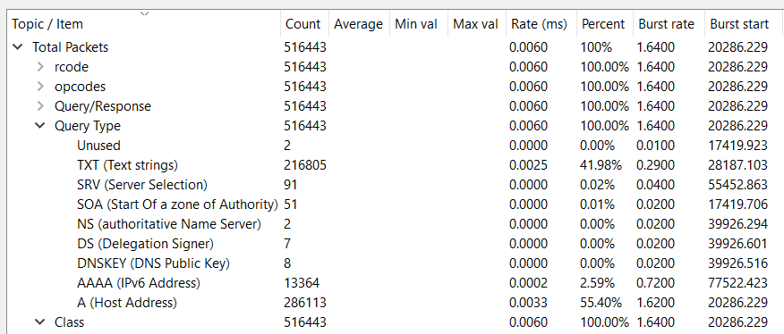Expand the Query/Response tree node
This screenshot has width=784, height=334.
(40, 106)
